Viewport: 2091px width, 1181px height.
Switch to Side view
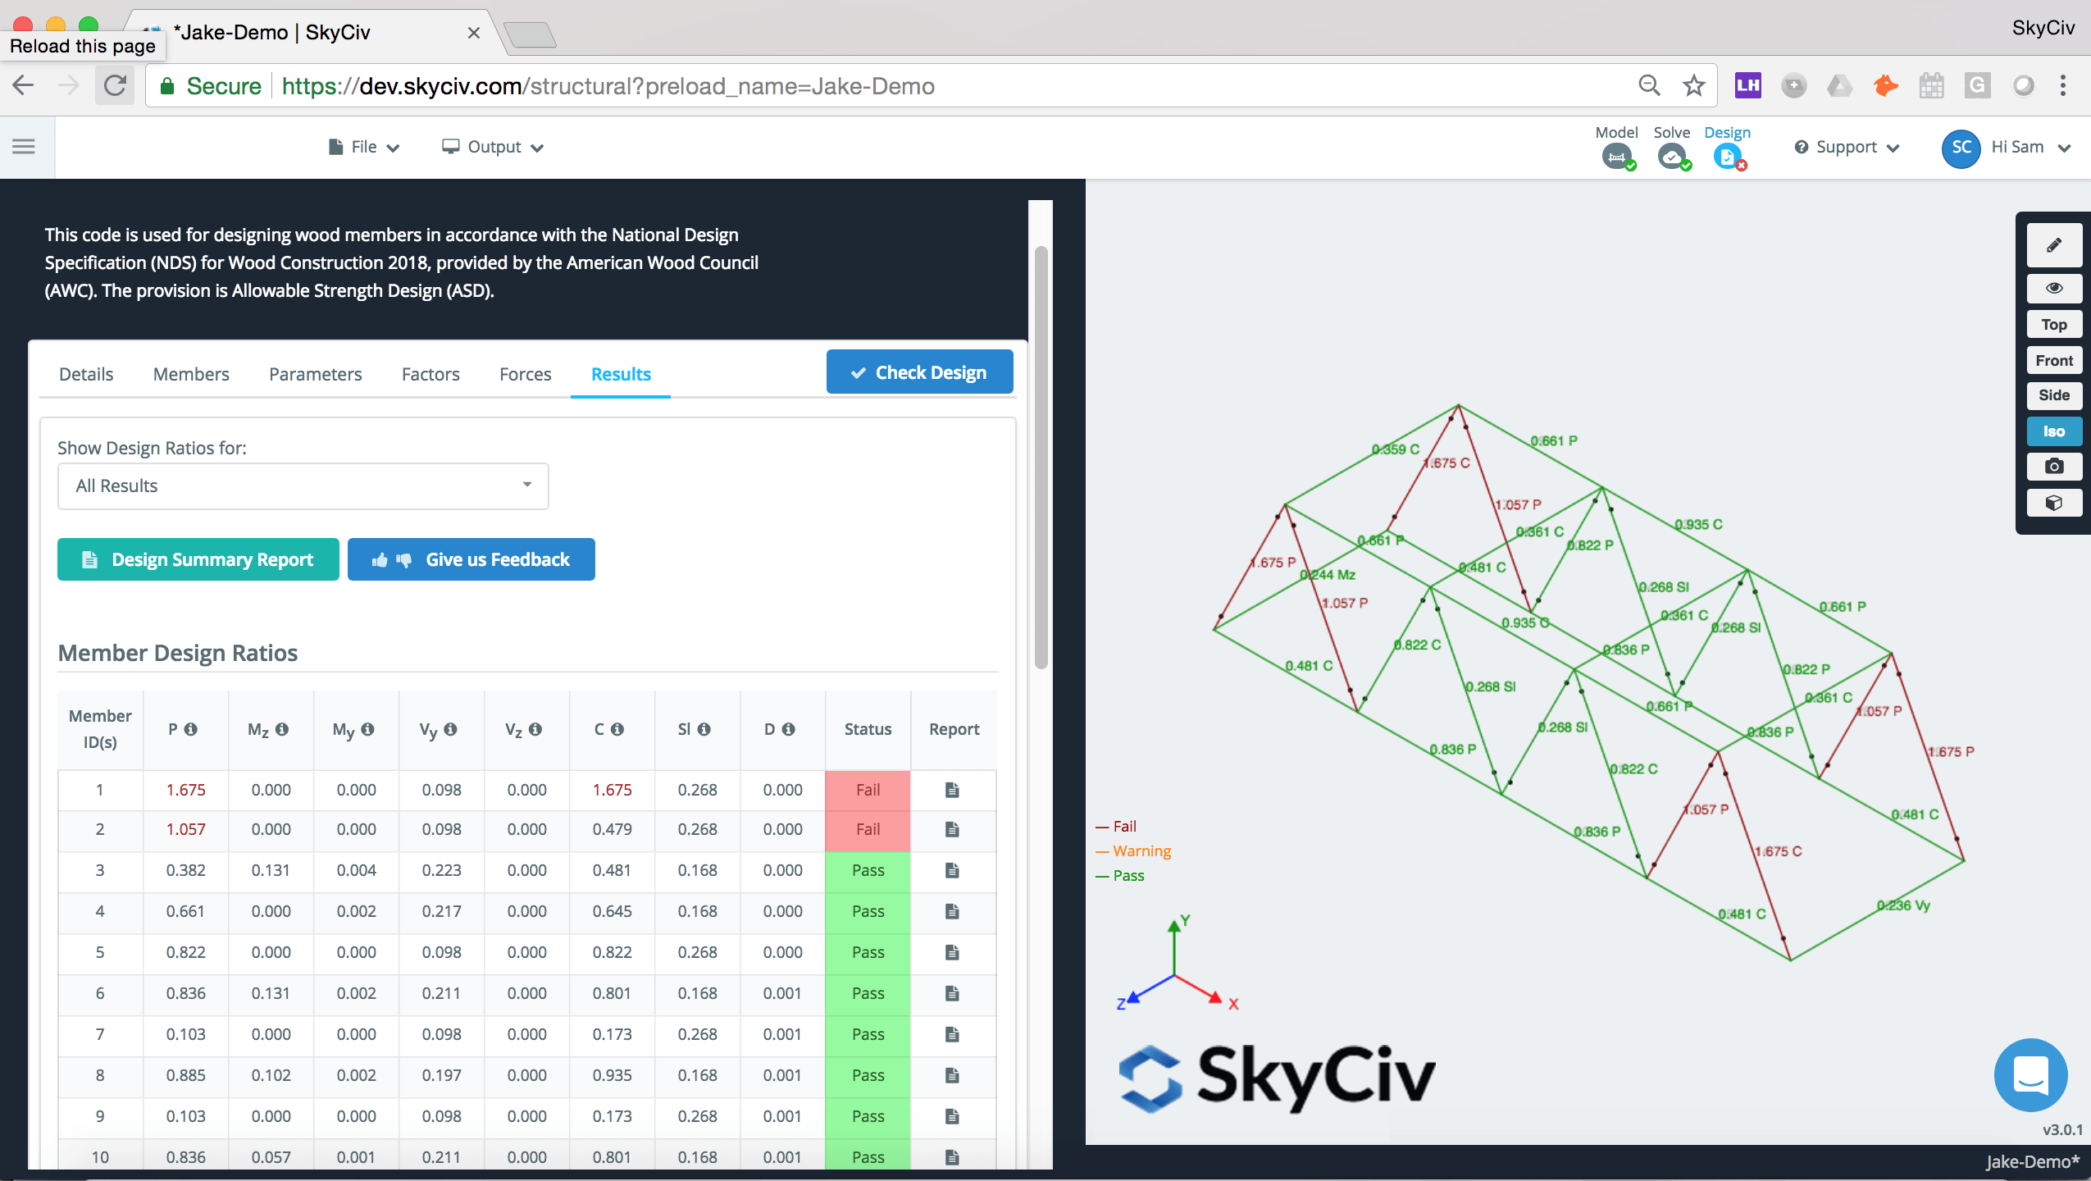click(x=2053, y=397)
